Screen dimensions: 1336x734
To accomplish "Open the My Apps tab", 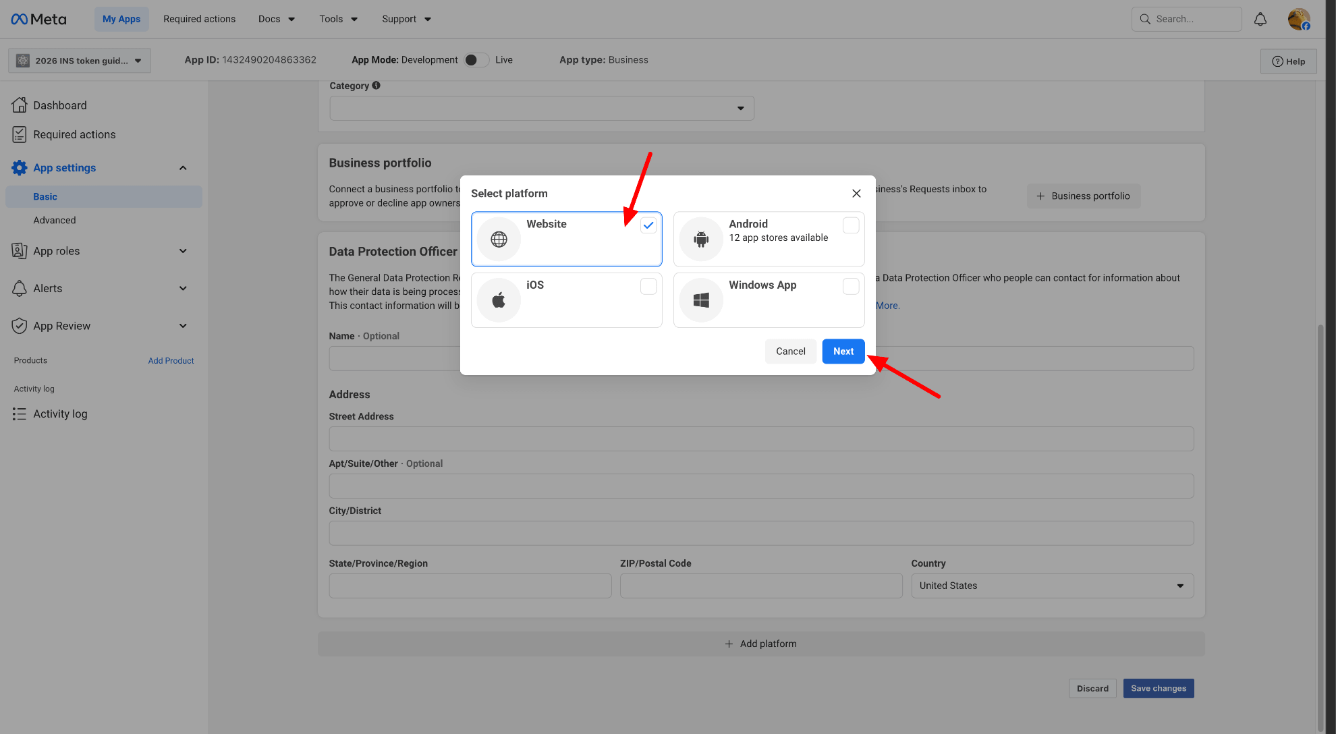I will point(121,19).
